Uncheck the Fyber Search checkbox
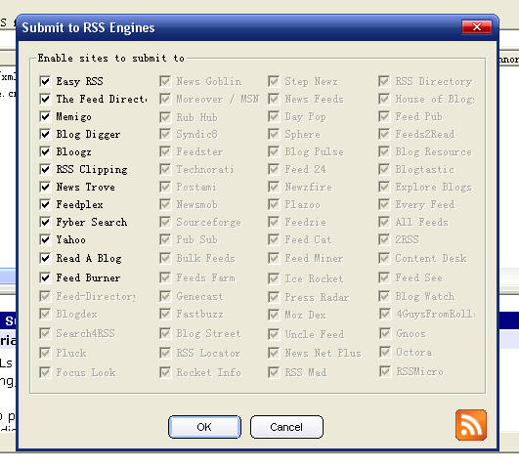 click(x=45, y=222)
